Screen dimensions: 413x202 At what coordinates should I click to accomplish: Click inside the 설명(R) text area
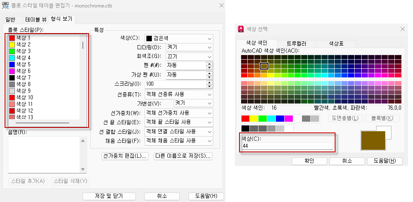click(x=44, y=154)
